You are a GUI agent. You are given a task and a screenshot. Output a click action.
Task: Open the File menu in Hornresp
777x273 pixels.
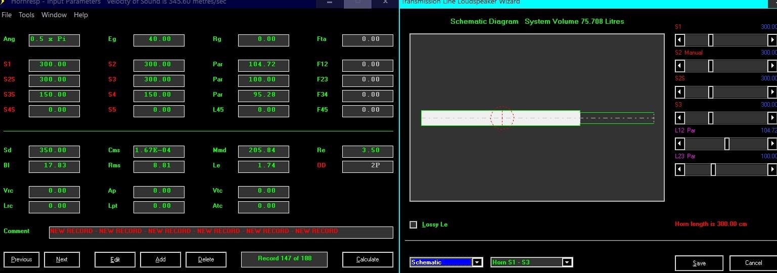pyautogui.click(x=7, y=15)
